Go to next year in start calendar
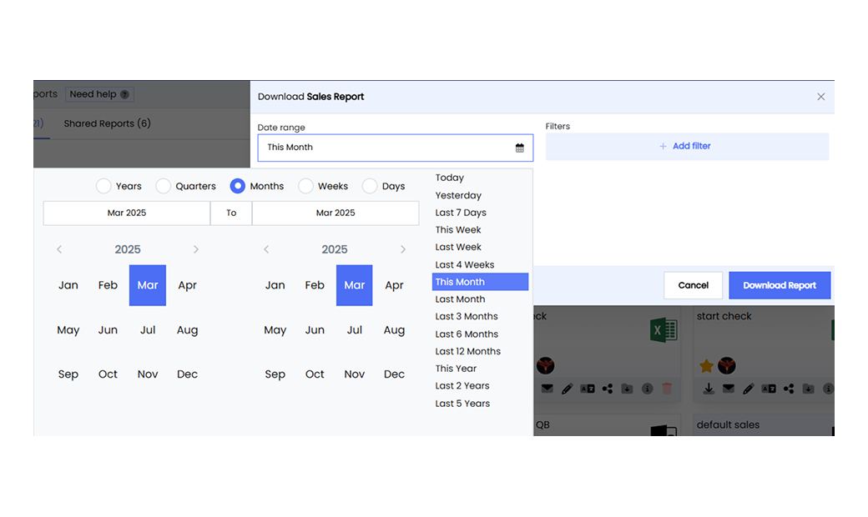 tap(196, 249)
